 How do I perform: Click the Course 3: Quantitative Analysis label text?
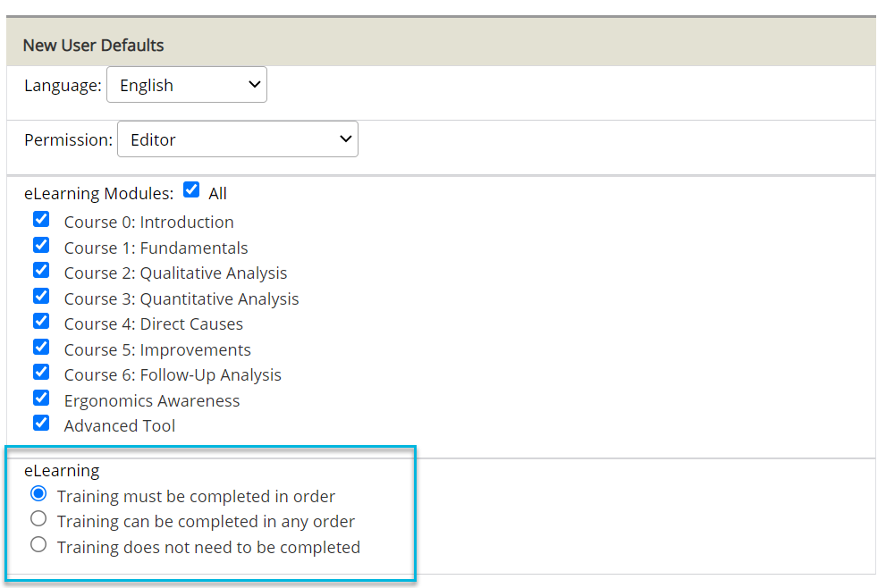pos(181,299)
